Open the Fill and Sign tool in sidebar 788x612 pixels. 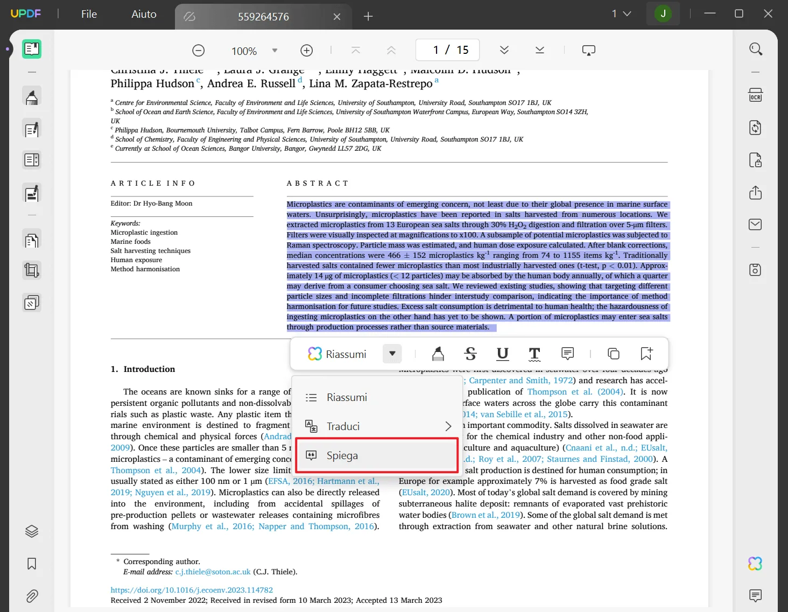32,193
